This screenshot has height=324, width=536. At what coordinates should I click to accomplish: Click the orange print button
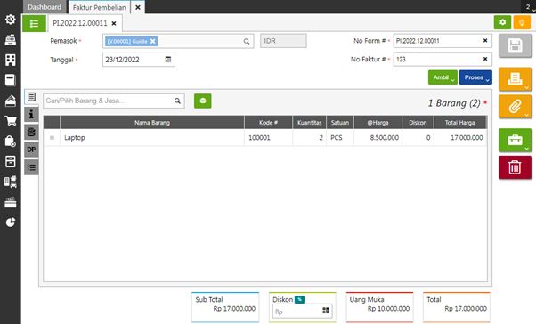(x=515, y=79)
